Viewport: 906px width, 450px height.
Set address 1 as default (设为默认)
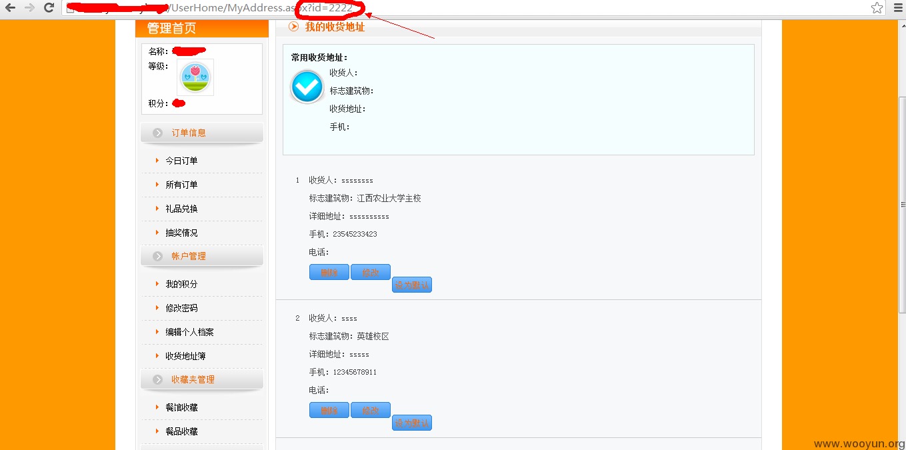coord(412,285)
